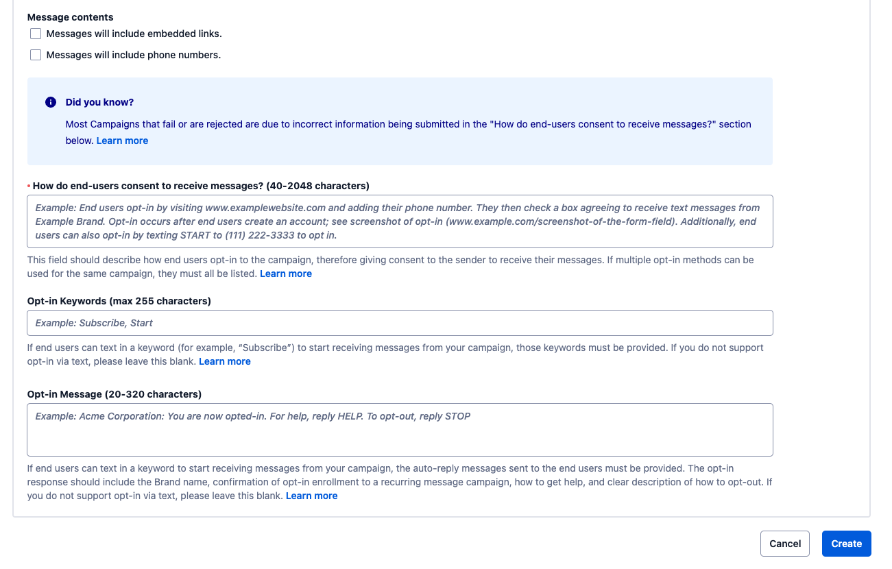
Task: Enable the embedded links checkbox
Action: (x=36, y=34)
